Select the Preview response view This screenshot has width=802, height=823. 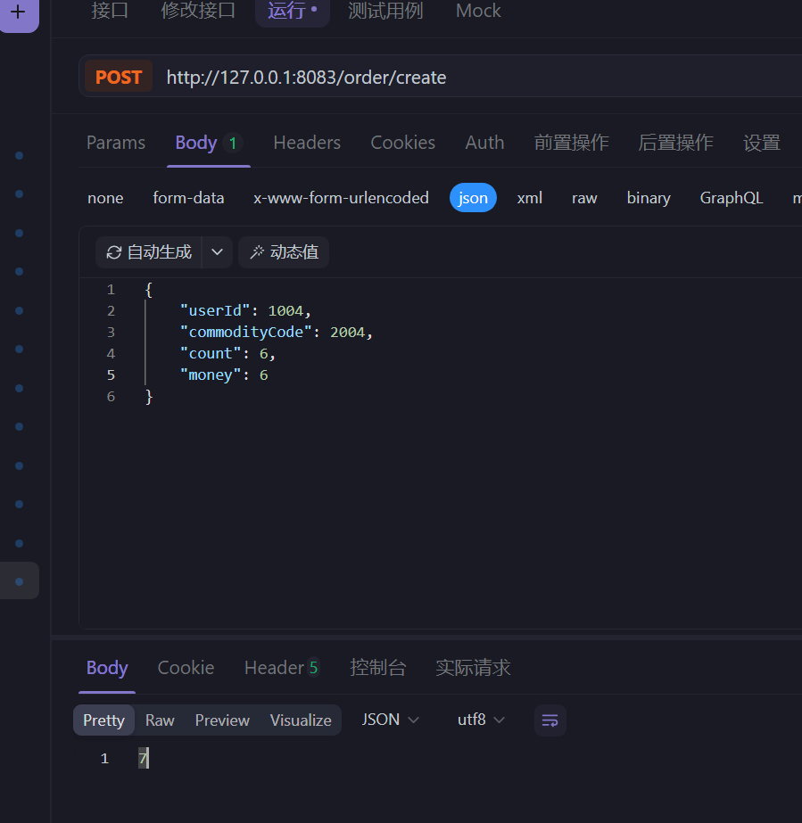click(222, 720)
